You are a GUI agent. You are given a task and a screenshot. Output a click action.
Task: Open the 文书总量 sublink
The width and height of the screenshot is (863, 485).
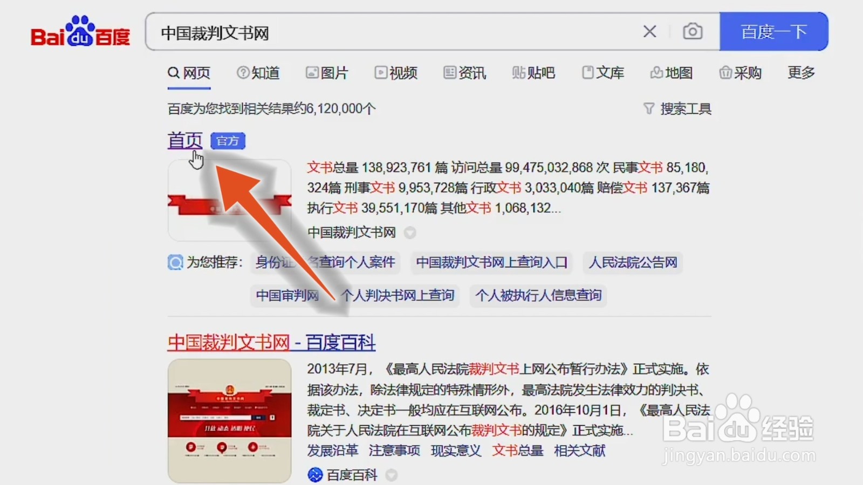tap(518, 451)
